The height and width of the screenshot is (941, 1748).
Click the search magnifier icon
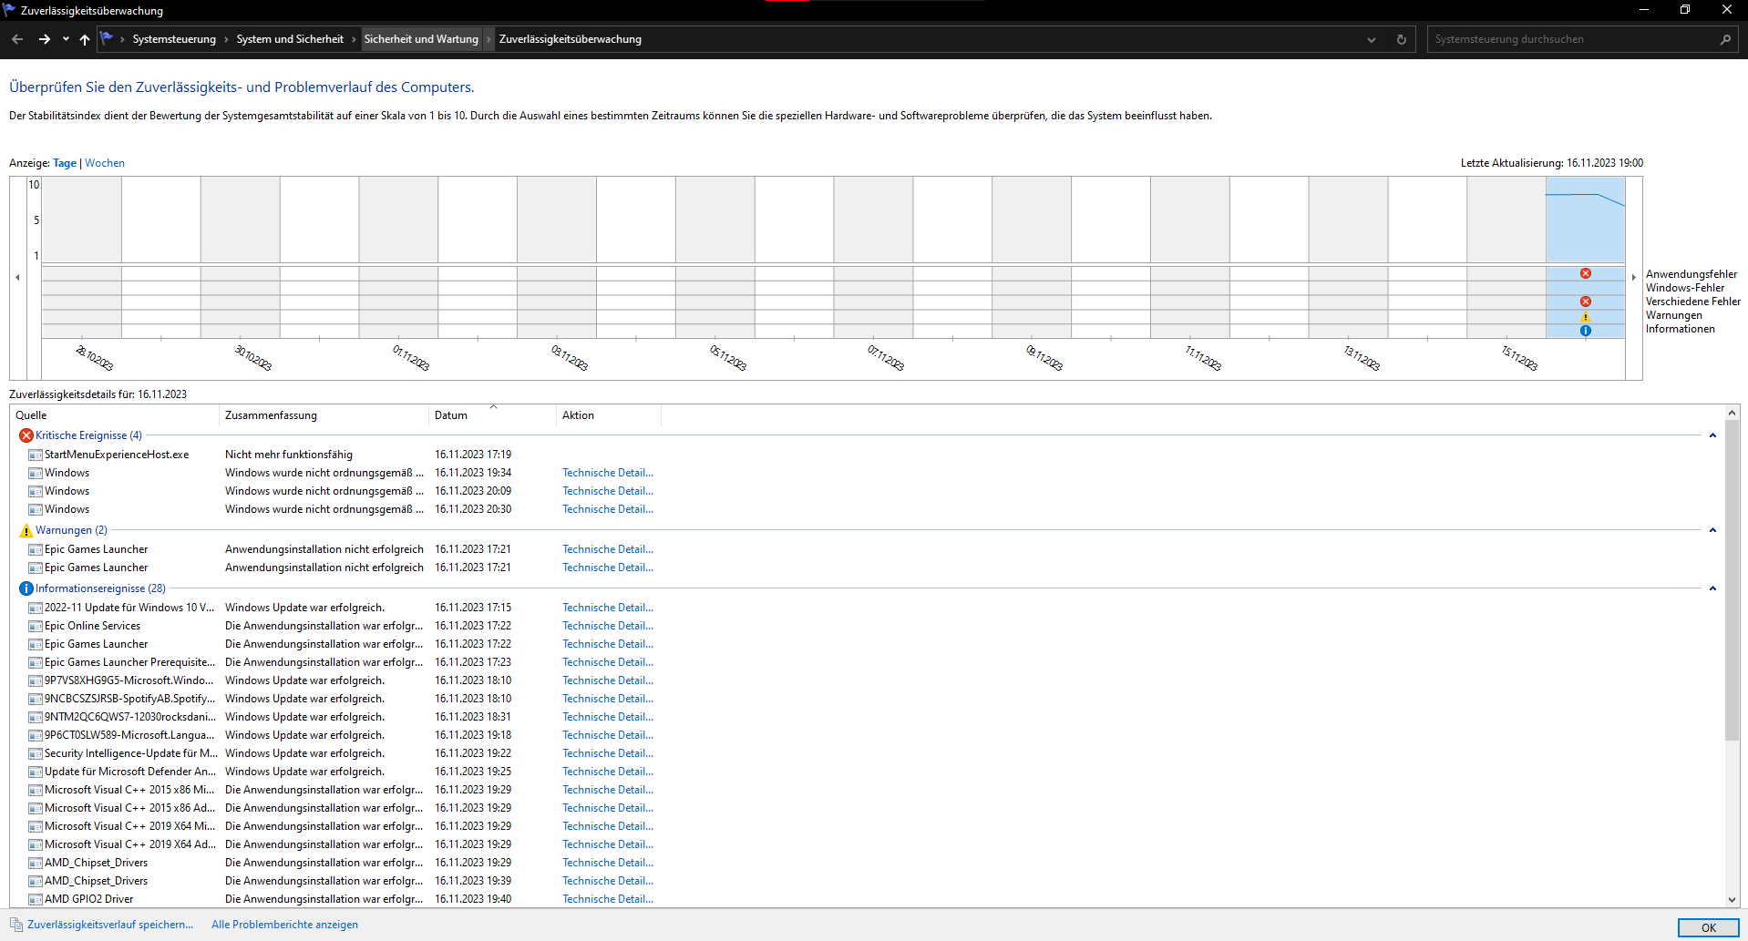click(x=1726, y=38)
